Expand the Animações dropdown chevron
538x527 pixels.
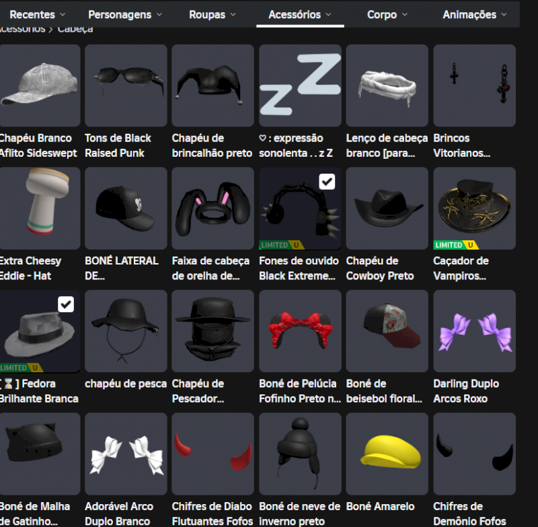point(504,14)
